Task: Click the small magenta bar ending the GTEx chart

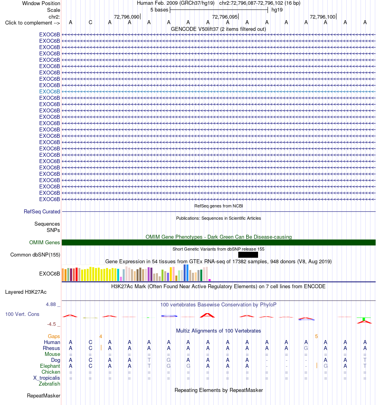Action: [210, 280]
